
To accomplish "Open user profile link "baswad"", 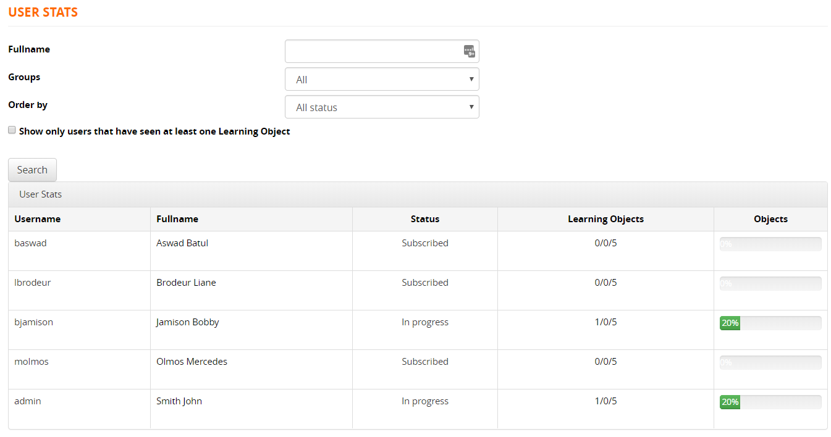I will 30,243.
